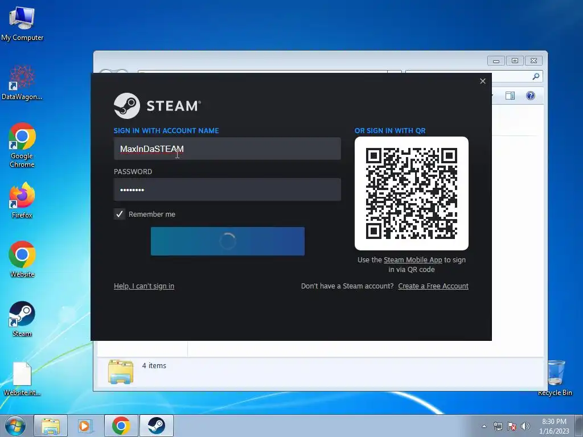This screenshot has width=583, height=437.
Task: Open Windows Media Player from taskbar
Action: [85, 426]
